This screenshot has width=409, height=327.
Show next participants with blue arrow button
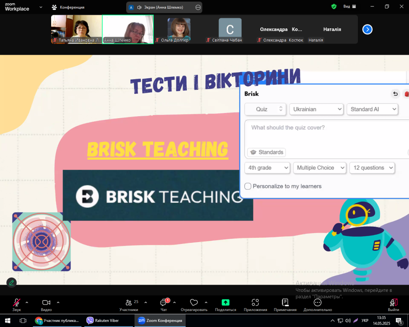point(367,29)
